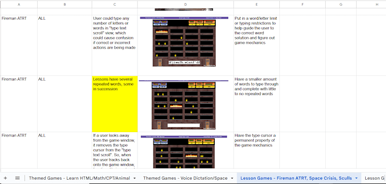Add a new sheet with plus icon
Screen dimensions: 386x184
coord(5,178)
